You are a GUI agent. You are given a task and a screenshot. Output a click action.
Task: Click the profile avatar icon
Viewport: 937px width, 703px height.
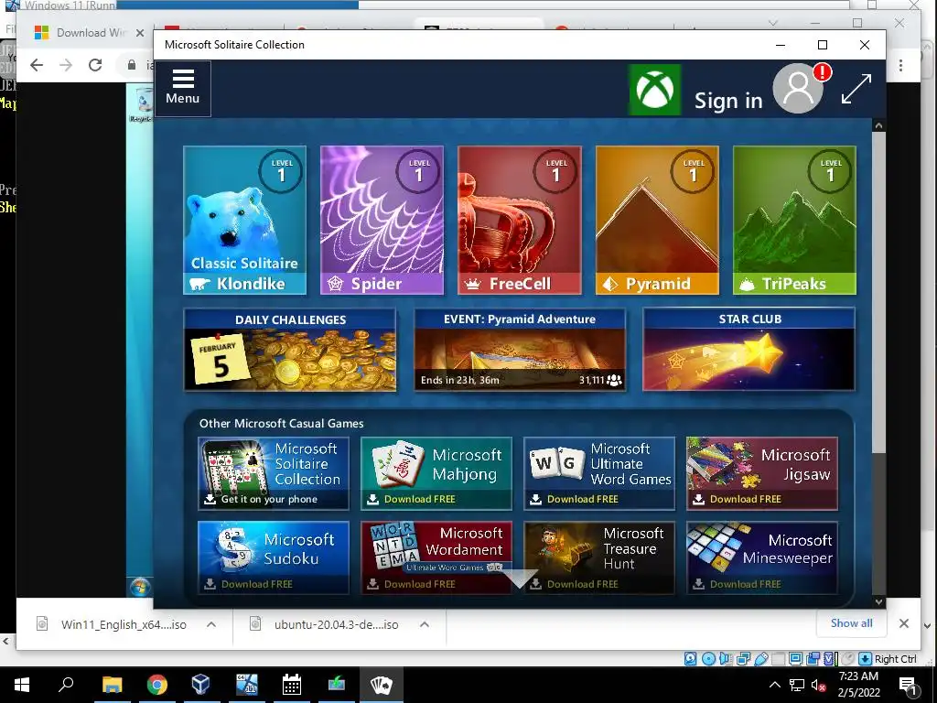click(x=798, y=89)
